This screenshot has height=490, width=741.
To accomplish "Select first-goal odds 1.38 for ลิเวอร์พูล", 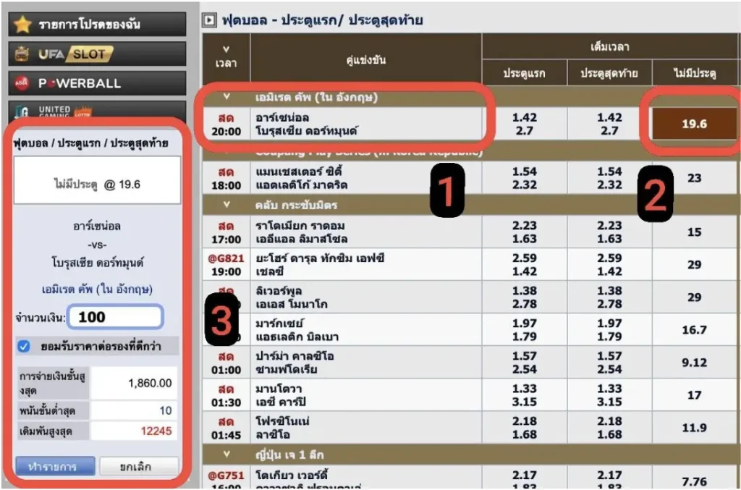I will pyautogui.click(x=525, y=290).
